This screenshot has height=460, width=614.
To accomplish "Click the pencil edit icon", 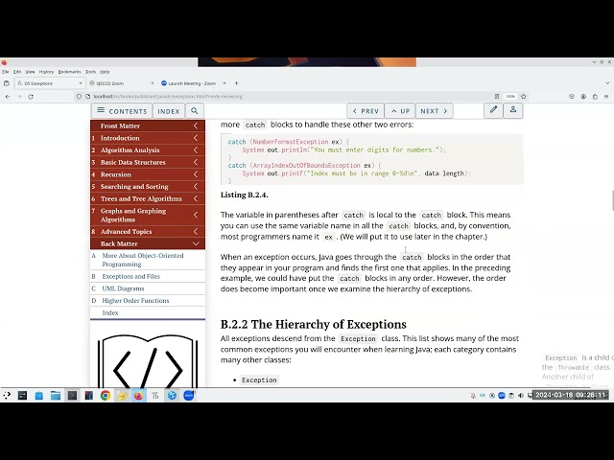I will coord(493,110).
